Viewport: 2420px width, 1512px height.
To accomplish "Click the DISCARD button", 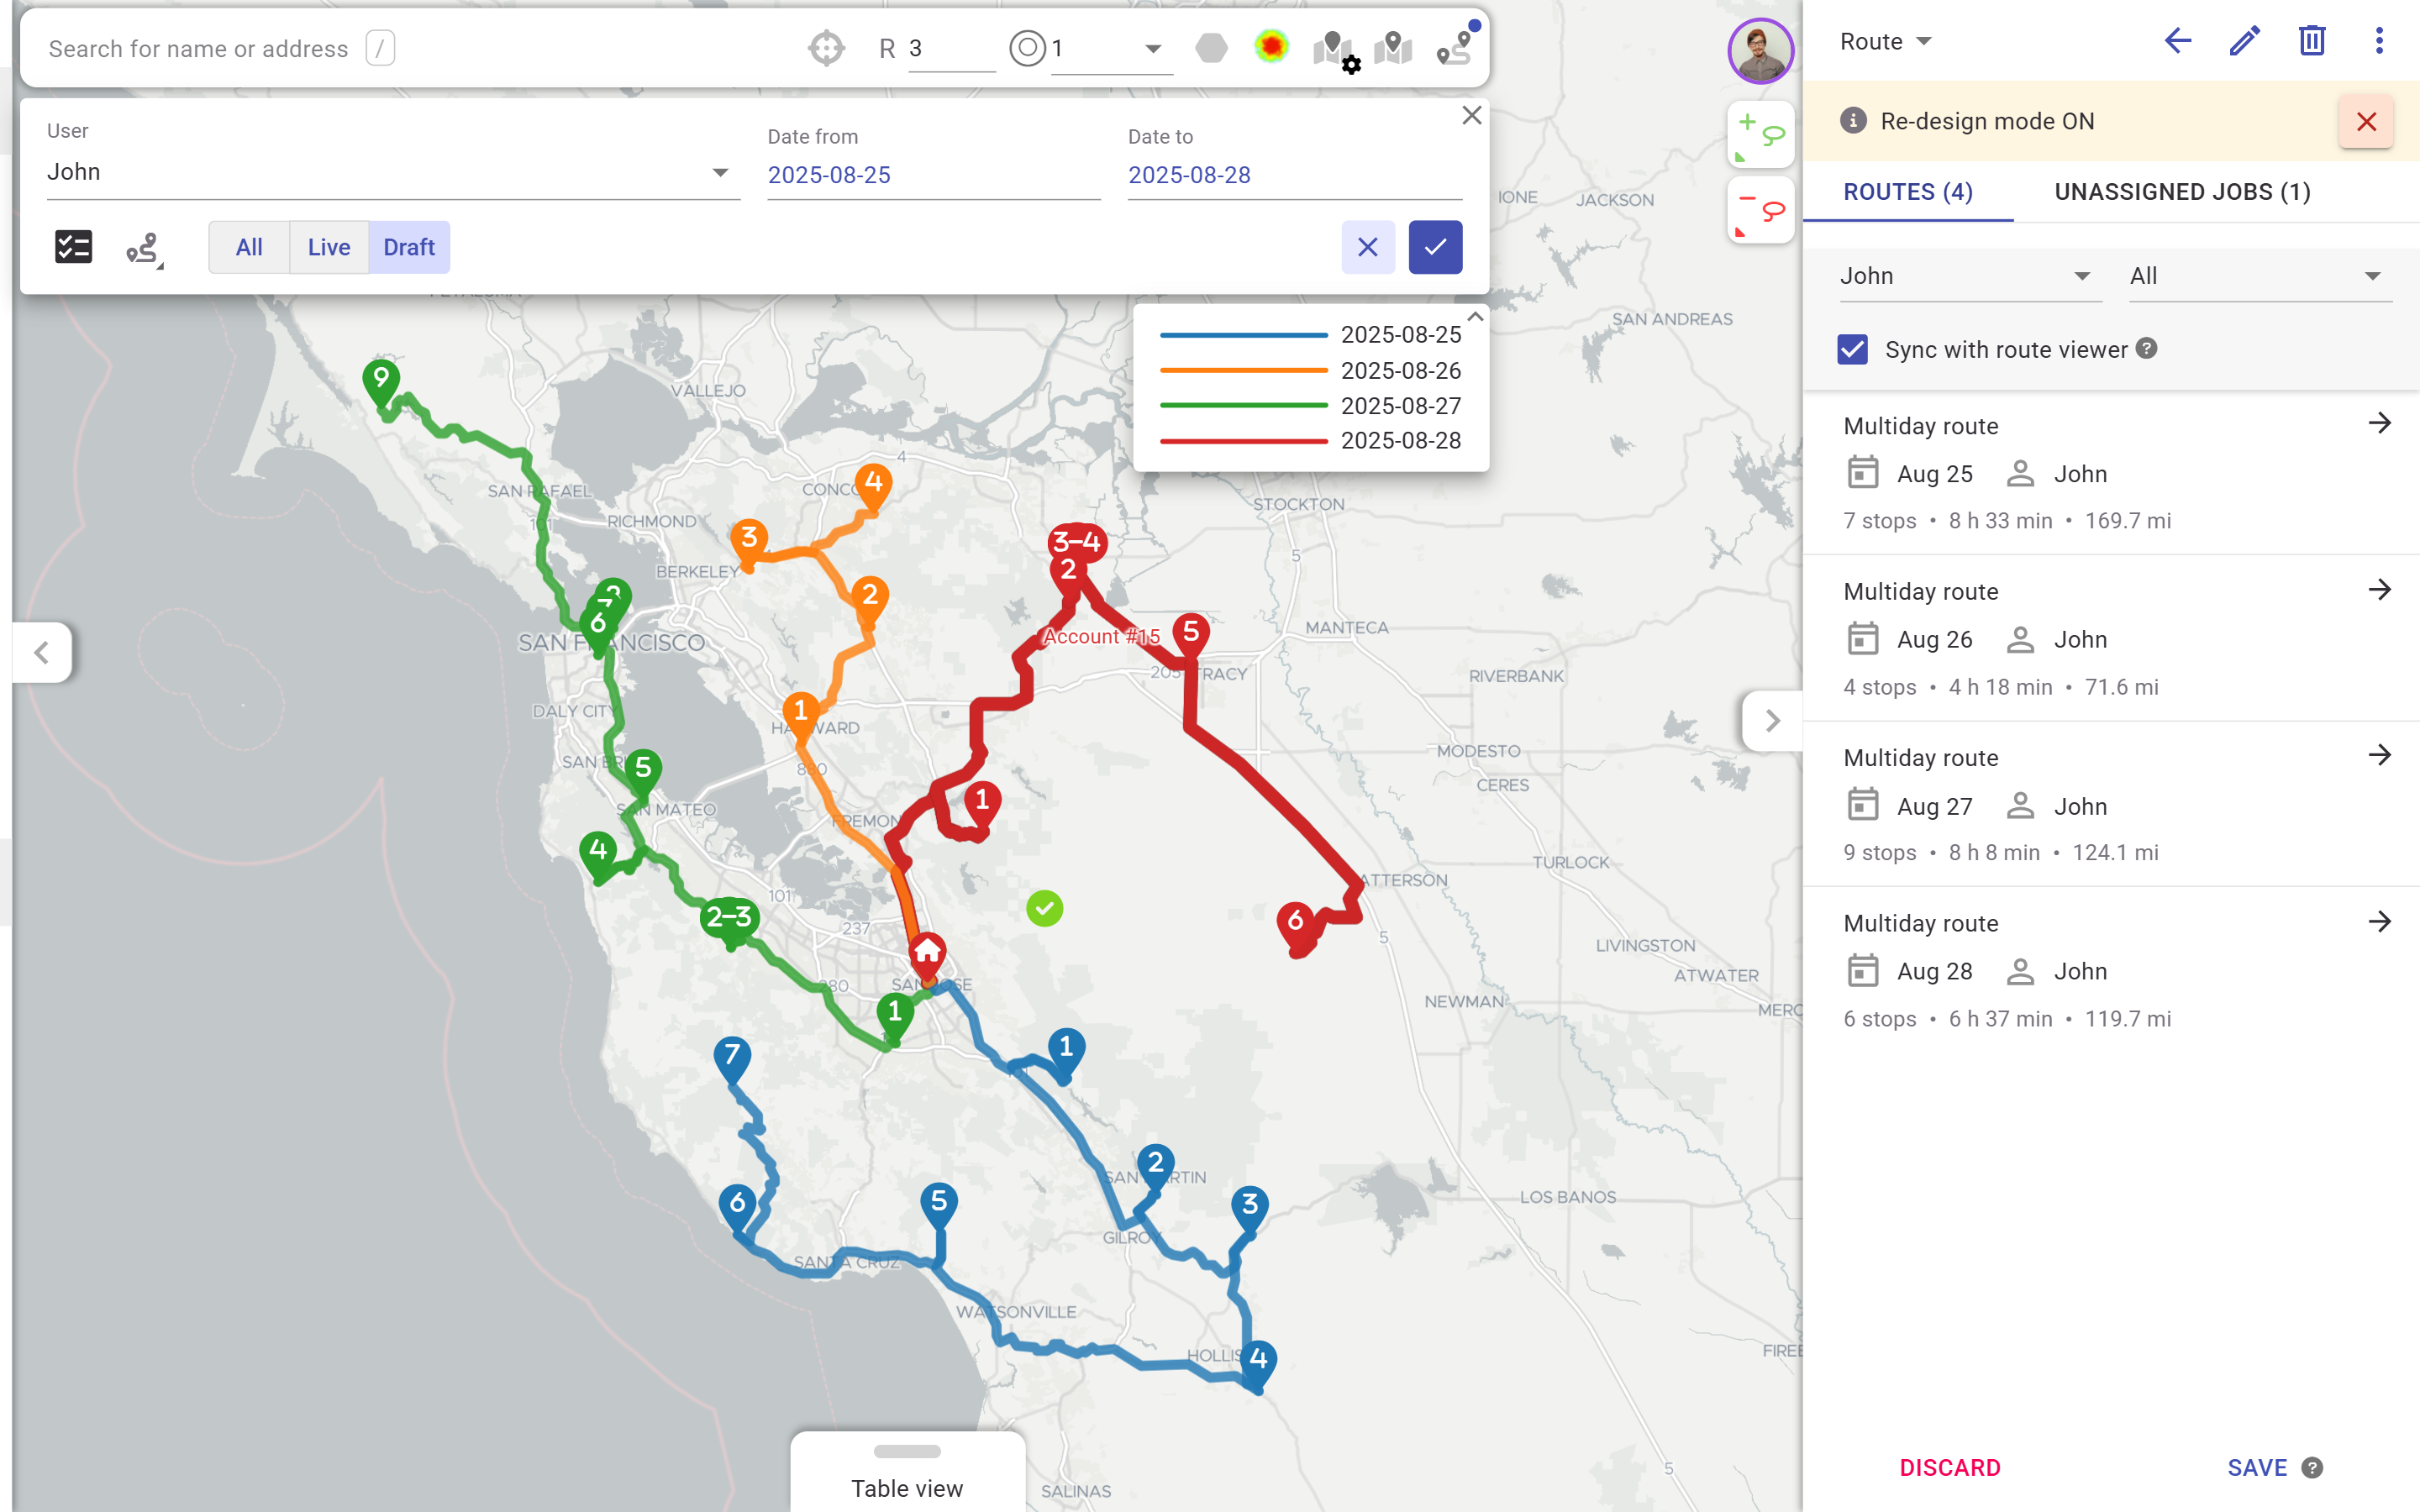I will (1949, 1467).
